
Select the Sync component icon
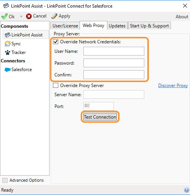[8, 44]
